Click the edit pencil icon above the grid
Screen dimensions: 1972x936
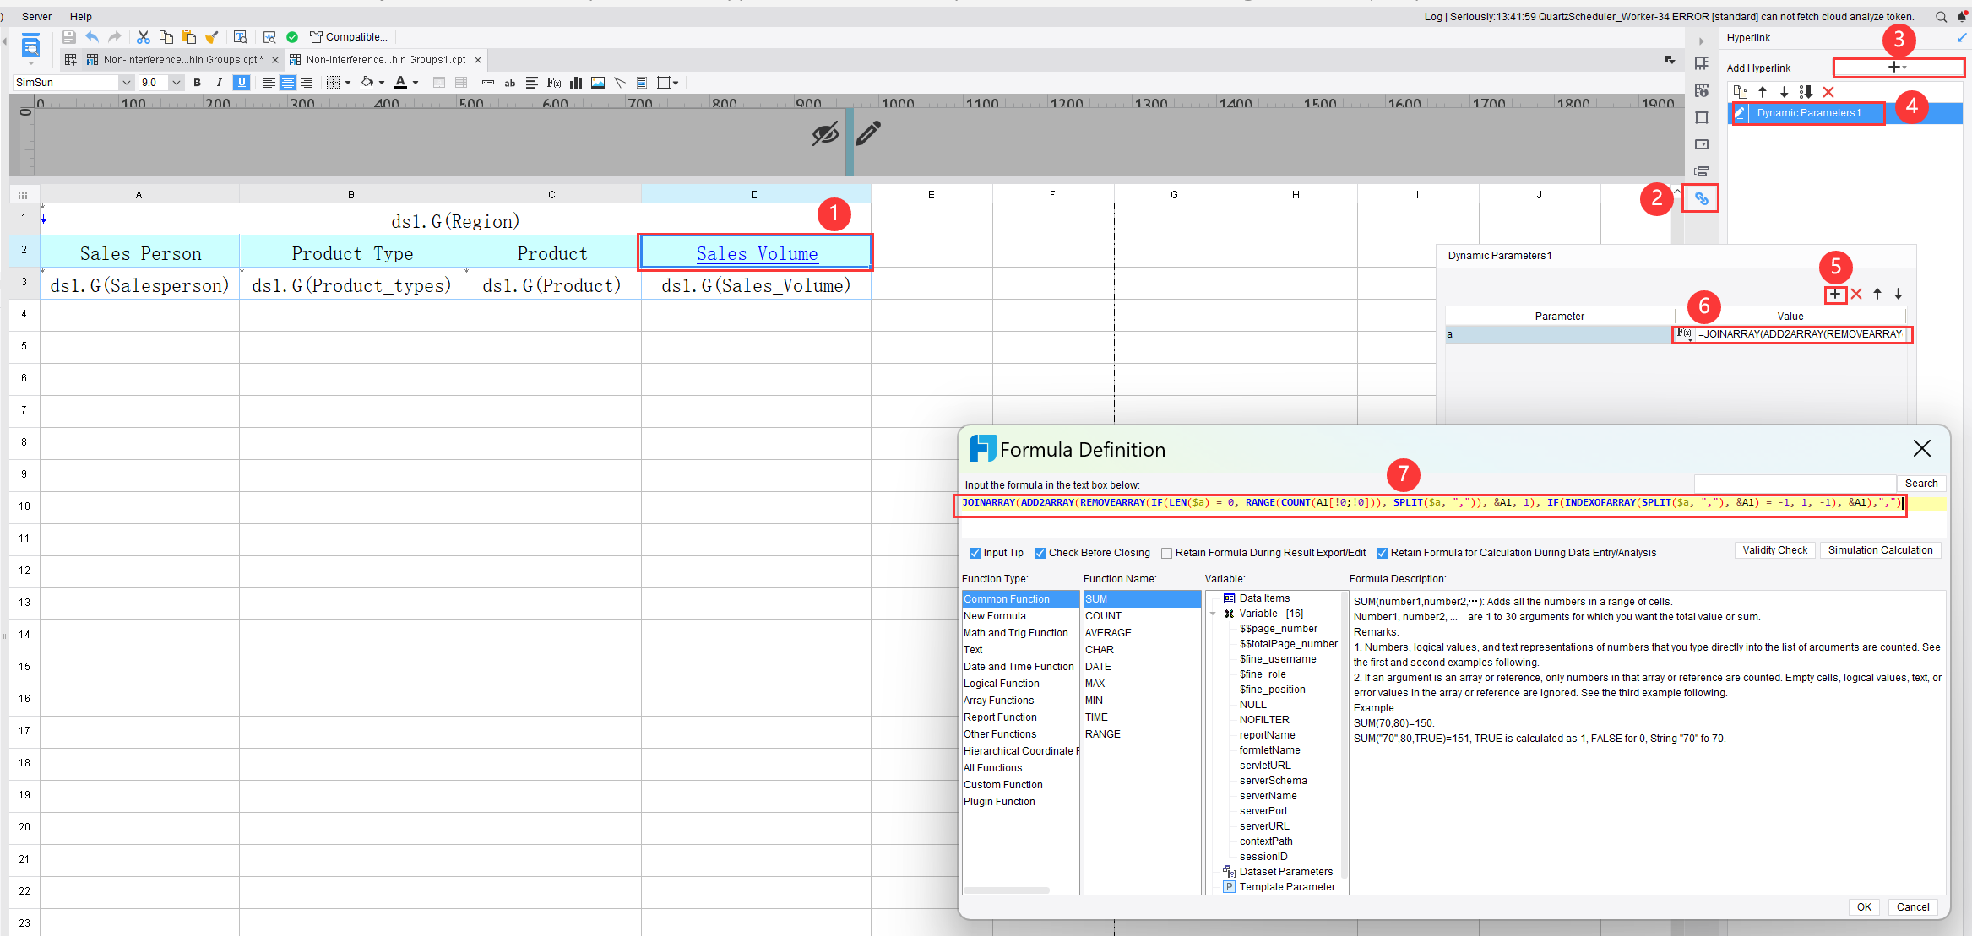(867, 133)
